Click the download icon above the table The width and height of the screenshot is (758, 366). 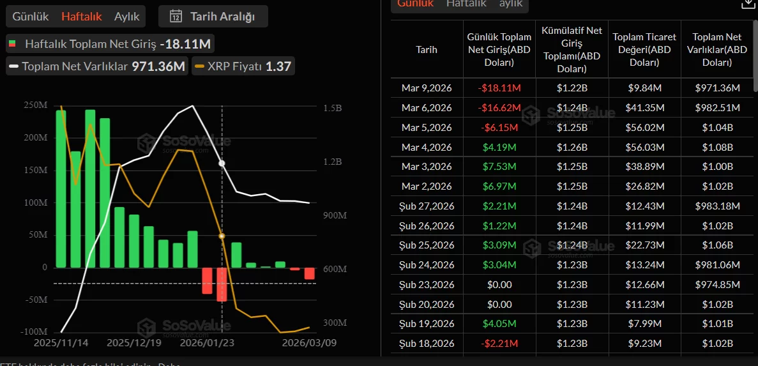(x=747, y=4)
